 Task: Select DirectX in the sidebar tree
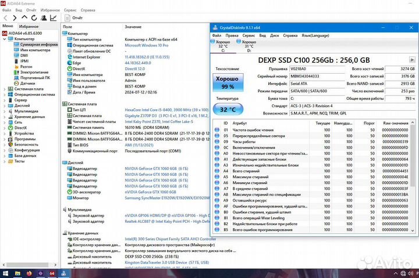pos(17,128)
